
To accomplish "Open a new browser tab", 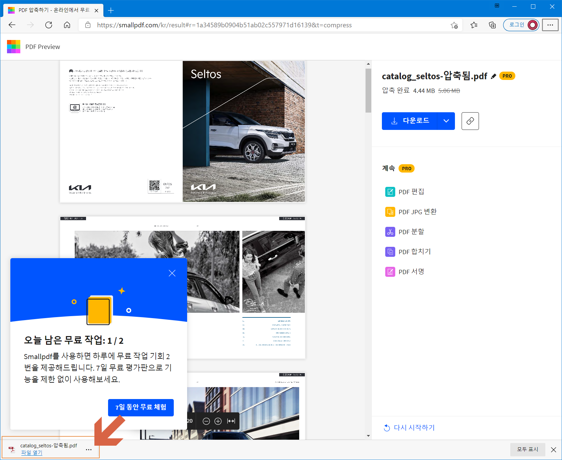I will point(111,11).
